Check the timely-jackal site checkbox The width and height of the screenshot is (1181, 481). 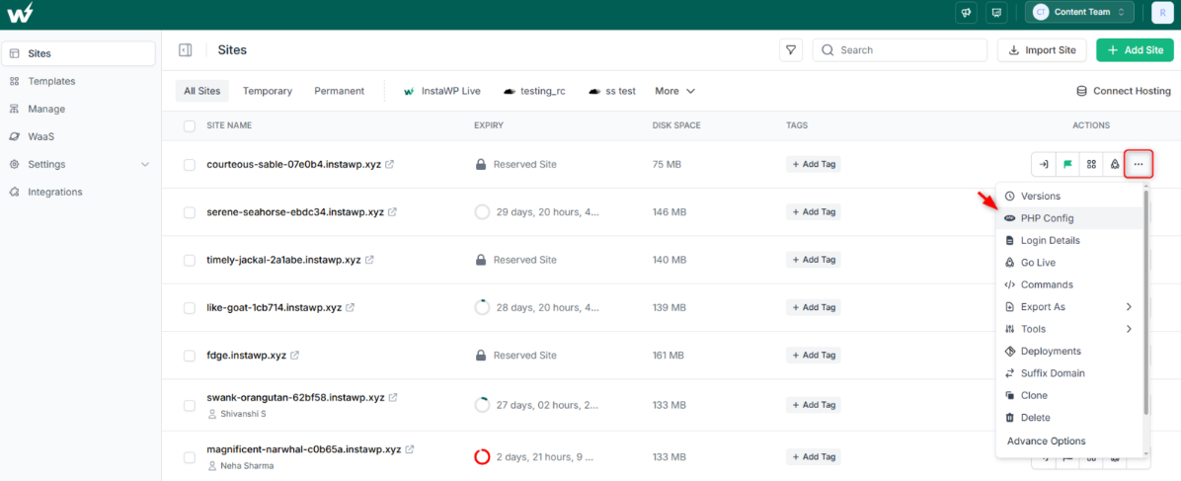[x=190, y=260]
